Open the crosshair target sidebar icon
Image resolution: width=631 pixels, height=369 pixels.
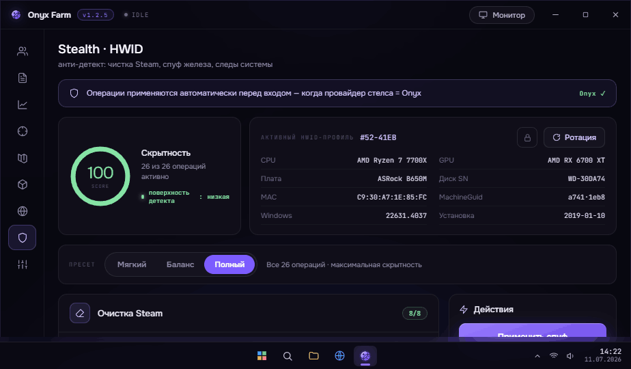coord(23,131)
